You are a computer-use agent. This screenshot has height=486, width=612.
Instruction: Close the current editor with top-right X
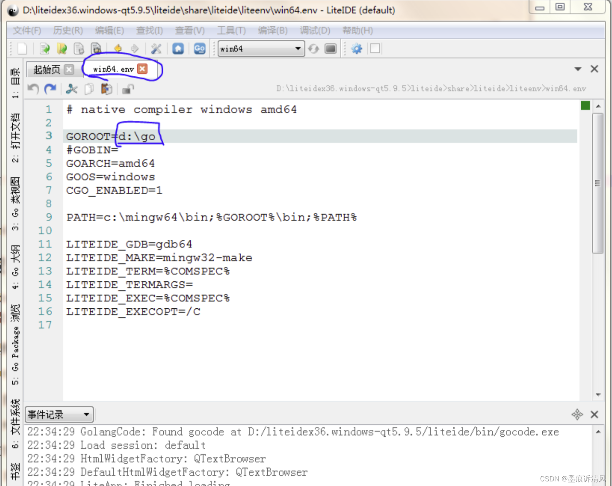pos(594,69)
